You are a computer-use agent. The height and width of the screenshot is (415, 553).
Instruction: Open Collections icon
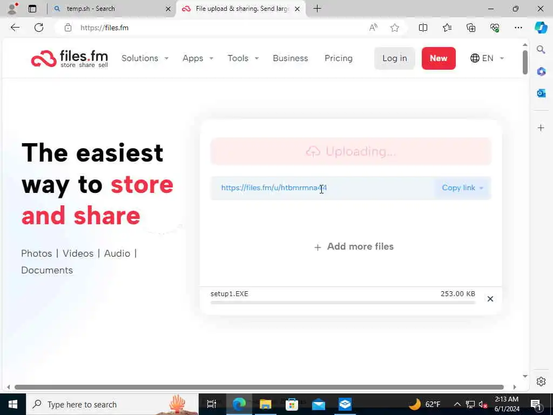pos(471,28)
